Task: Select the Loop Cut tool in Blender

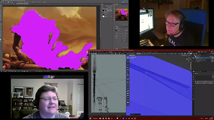Action: [x=128, y=86]
